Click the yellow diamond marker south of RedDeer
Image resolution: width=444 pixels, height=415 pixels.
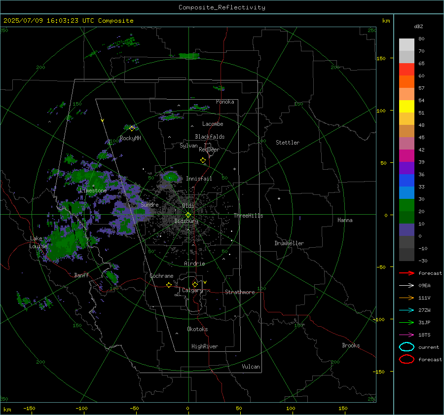tap(203, 160)
